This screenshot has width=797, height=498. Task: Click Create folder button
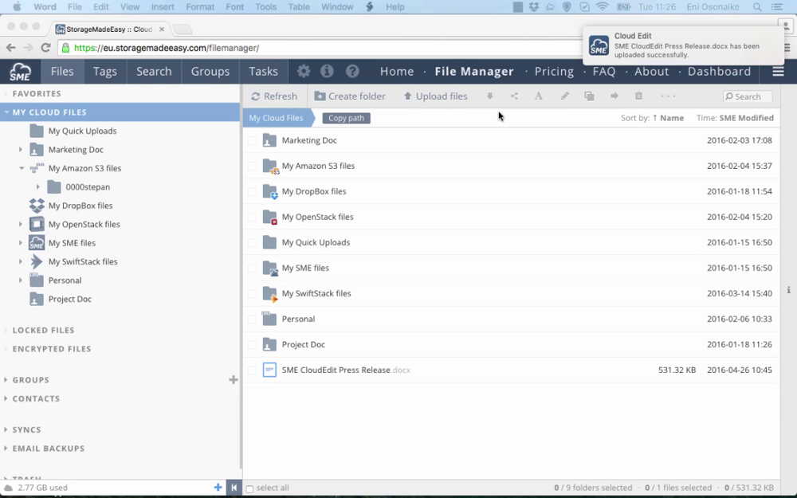(x=350, y=96)
